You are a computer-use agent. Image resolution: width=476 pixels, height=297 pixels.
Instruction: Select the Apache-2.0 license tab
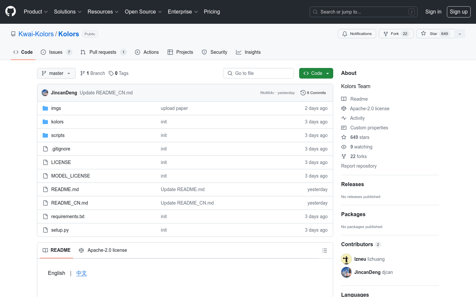103,250
